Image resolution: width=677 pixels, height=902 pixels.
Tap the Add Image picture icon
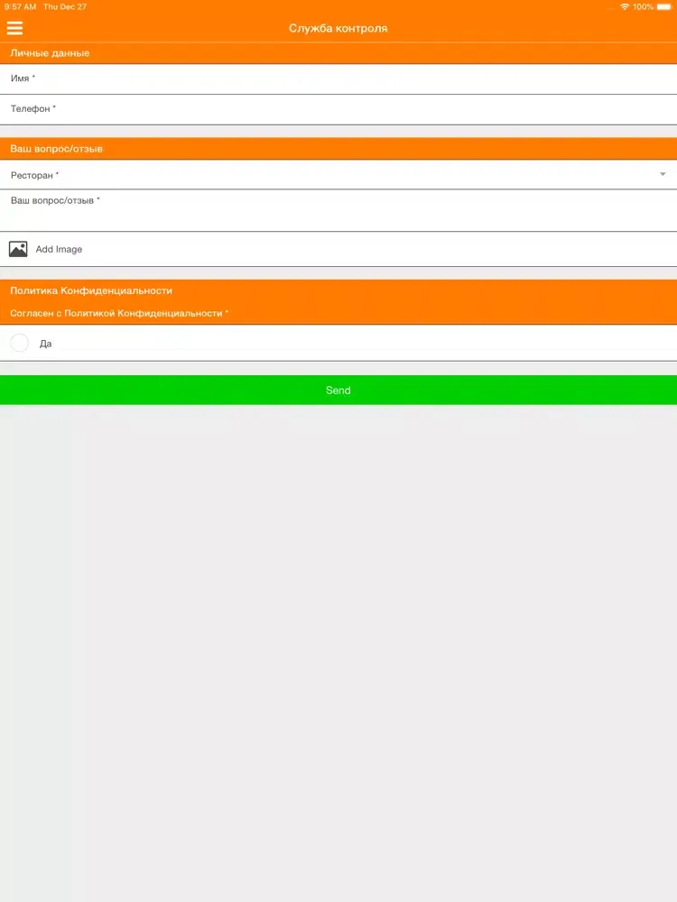(x=18, y=249)
